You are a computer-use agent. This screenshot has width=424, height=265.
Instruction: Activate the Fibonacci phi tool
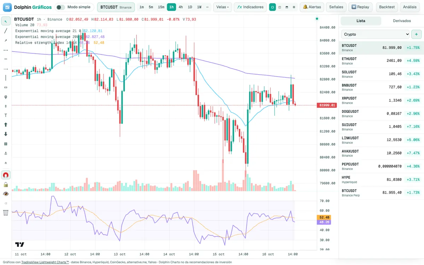[6, 97]
